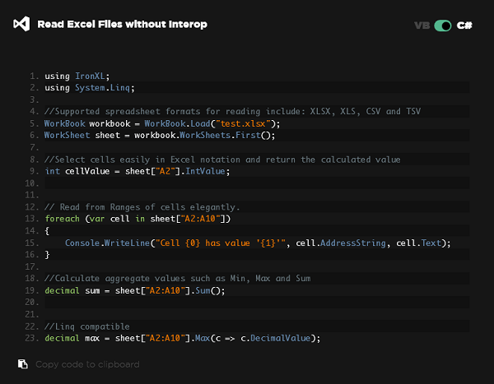Click "Copy code to clipboard" text
494x384 pixels.
pyautogui.click(x=87, y=364)
